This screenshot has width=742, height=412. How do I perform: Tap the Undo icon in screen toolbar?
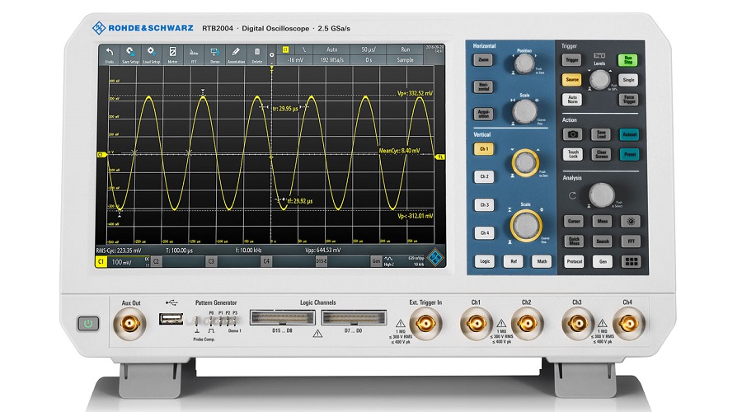click(109, 54)
